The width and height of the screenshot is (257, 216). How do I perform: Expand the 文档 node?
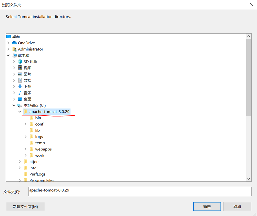(14, 80)
